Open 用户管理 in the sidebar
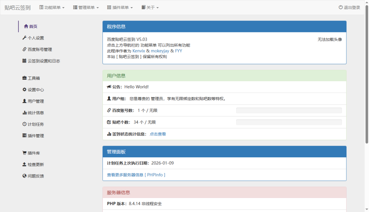Image resolution: width=369 pixels, height=212 pixels. 36,101
